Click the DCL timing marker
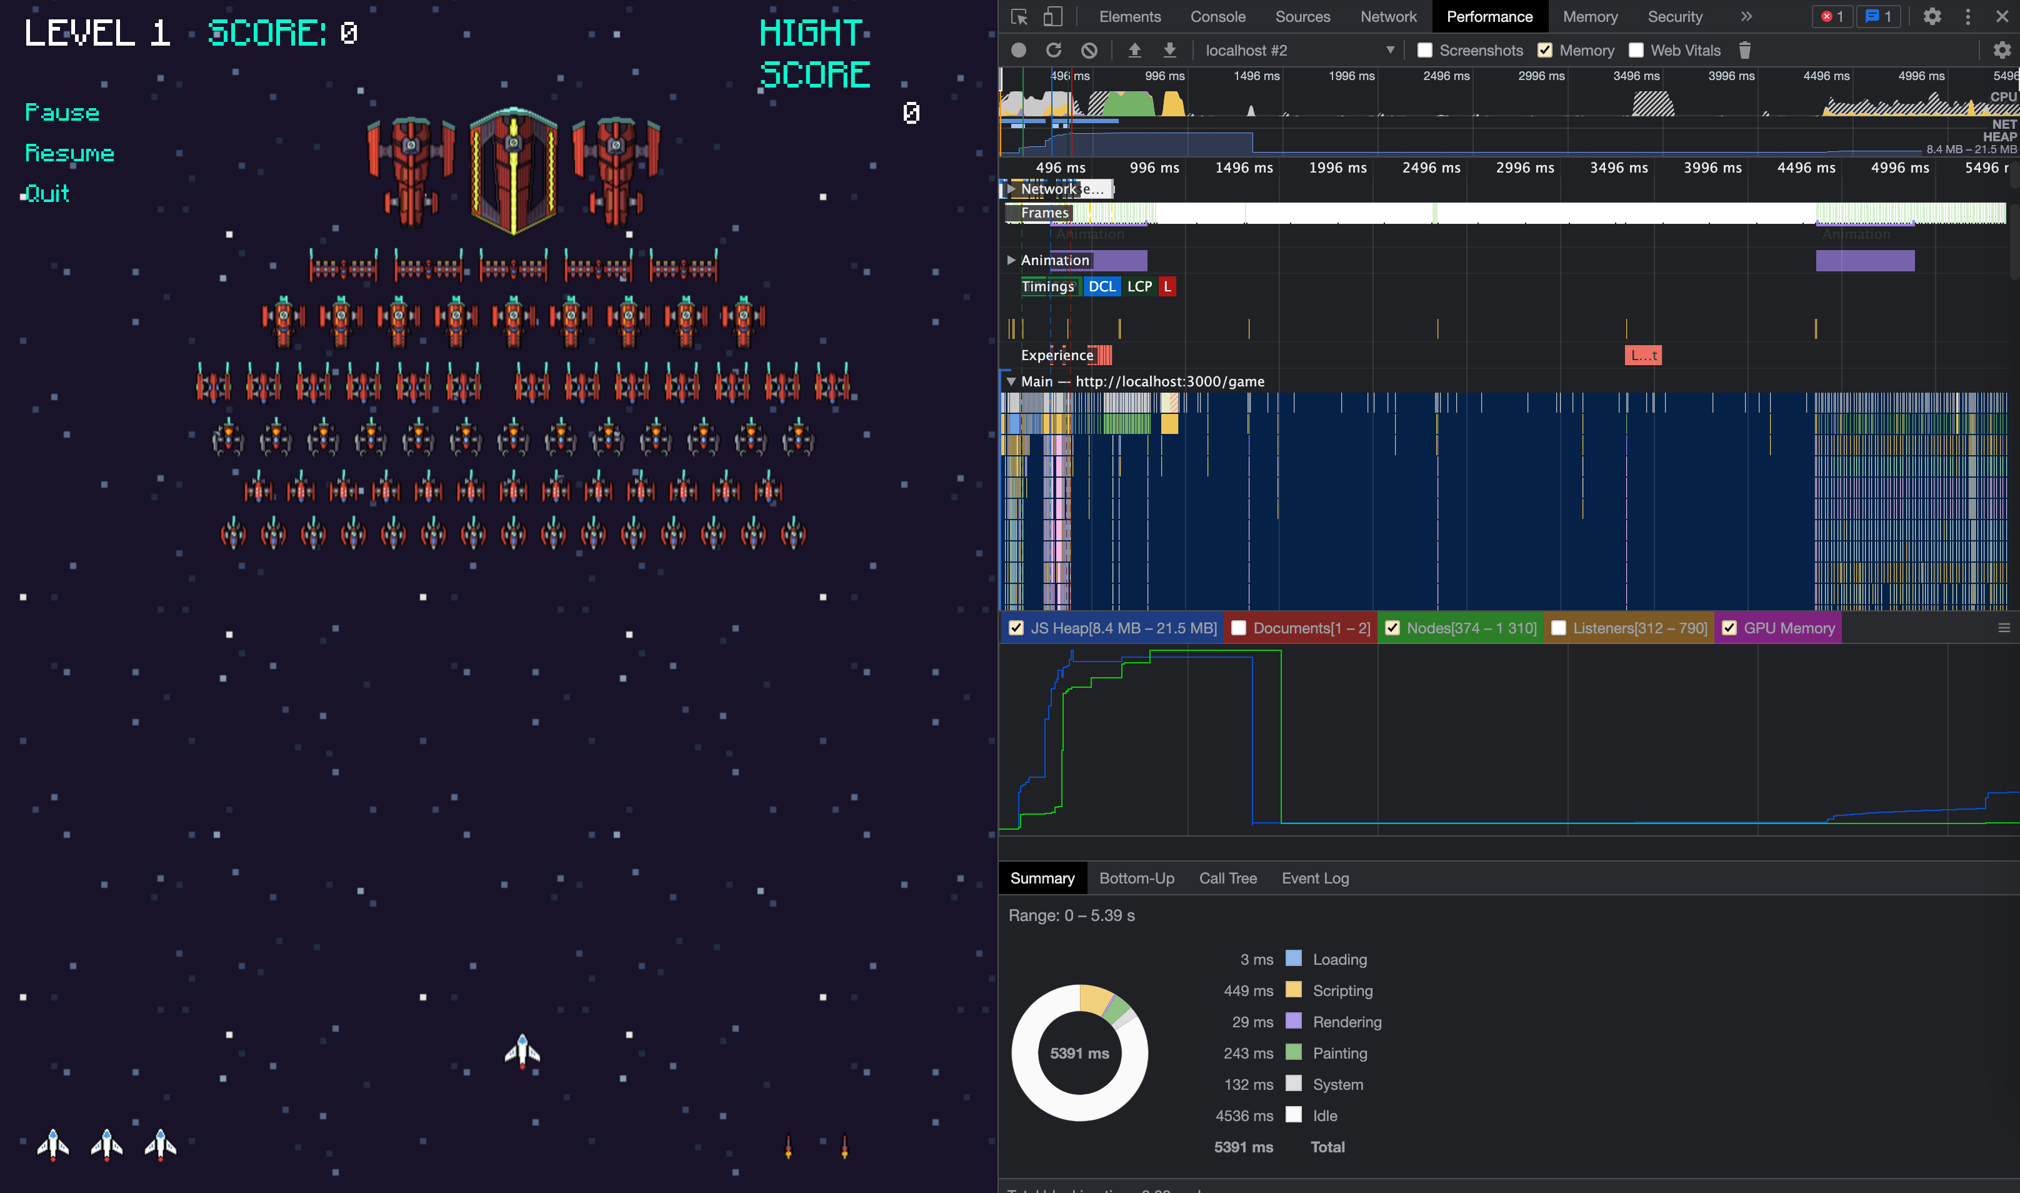Image resolution: width=2020 pixels, height=1193 pixels. (x=1102, y=286)
